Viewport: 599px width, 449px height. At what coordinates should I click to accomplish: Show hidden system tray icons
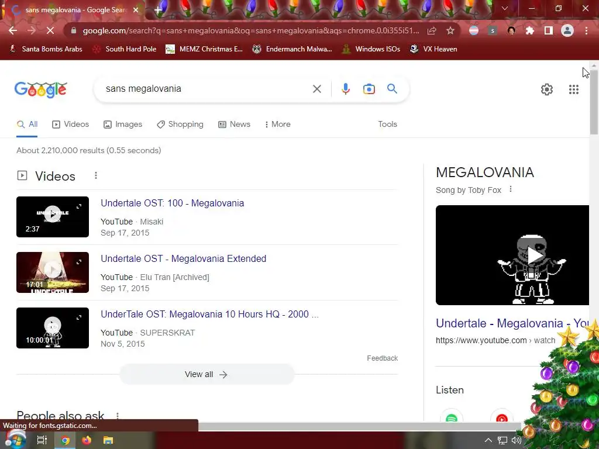(488, 440)
